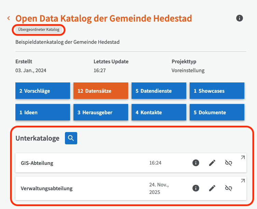The width and height of the screenshot is (257, 209).
Task: Select the GIS-Abteilung row name
Action: click(x=37, y=163)
